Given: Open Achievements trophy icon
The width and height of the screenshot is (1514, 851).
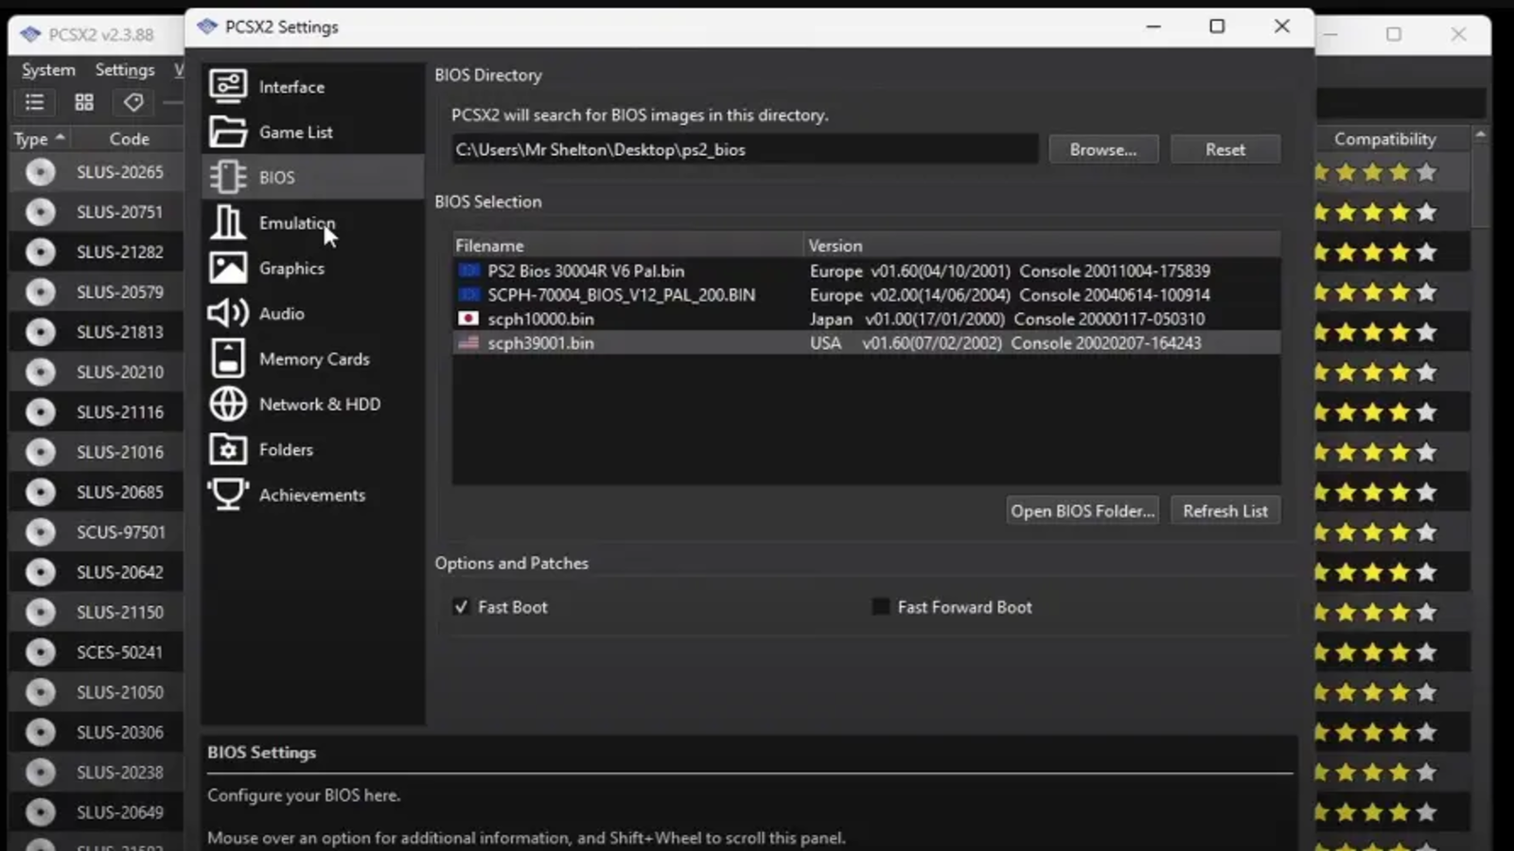Looking at the screenshot, I should 228,495.
